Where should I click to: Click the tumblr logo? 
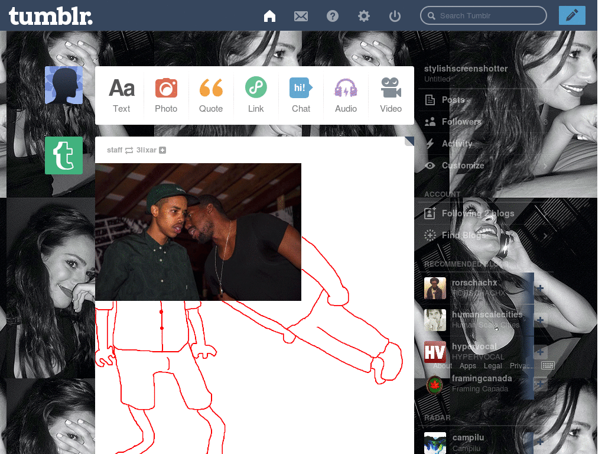50,16
